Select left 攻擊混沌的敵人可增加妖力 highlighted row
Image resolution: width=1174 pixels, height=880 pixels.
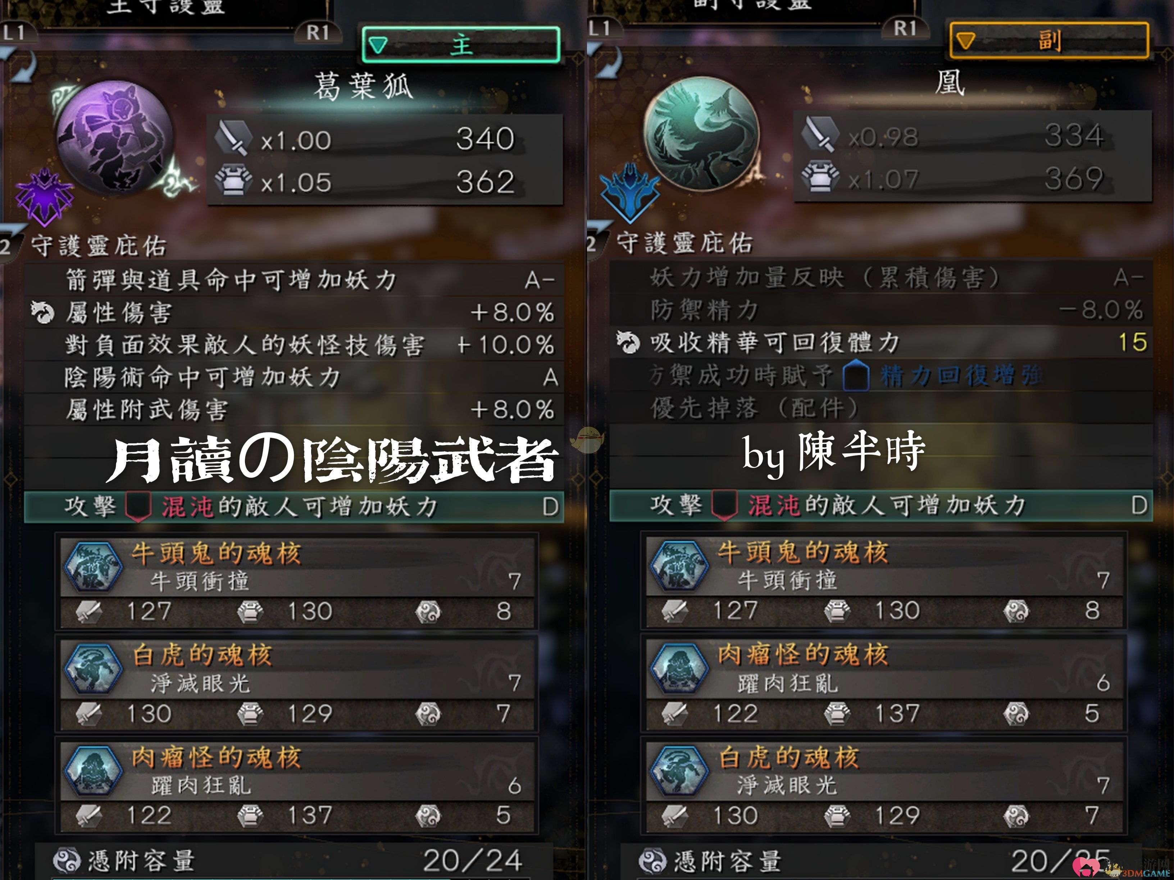click(x=293, y=507)
